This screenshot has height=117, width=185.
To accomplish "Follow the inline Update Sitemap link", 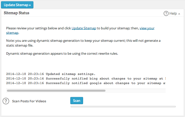I will tap(84, 28).
